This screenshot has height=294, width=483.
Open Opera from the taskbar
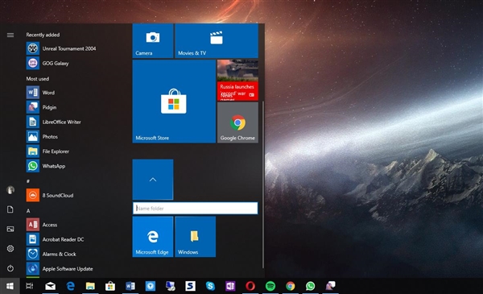(250, 286)
